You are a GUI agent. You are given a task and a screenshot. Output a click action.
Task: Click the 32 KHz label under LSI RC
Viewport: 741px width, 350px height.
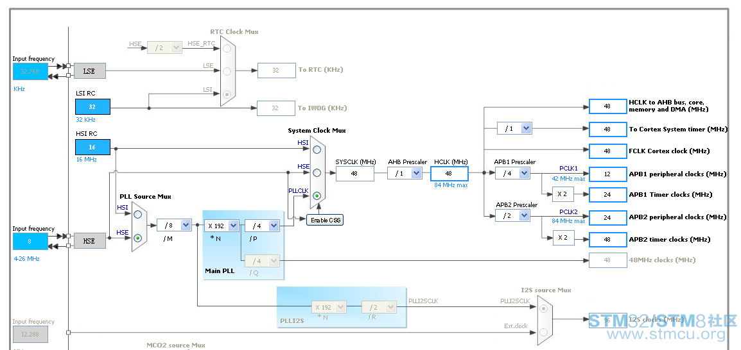[86, 119]
